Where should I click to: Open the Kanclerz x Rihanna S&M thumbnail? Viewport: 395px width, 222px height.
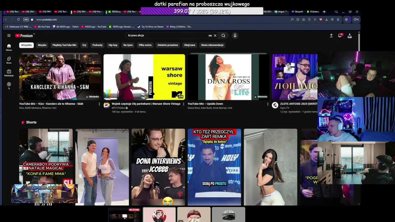[x=60, y=77]
